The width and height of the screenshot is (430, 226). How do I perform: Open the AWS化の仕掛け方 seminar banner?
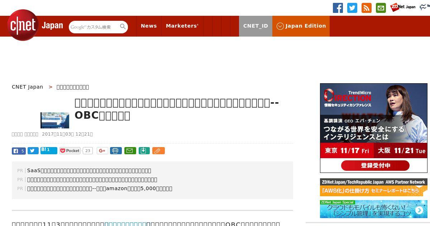point(374,187)
